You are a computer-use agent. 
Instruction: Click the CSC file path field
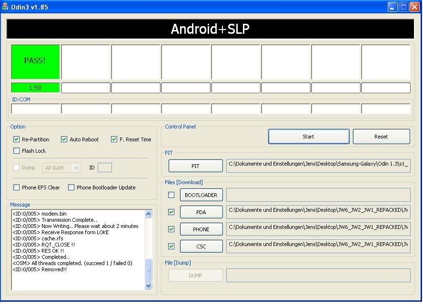(x=318, y=246)
